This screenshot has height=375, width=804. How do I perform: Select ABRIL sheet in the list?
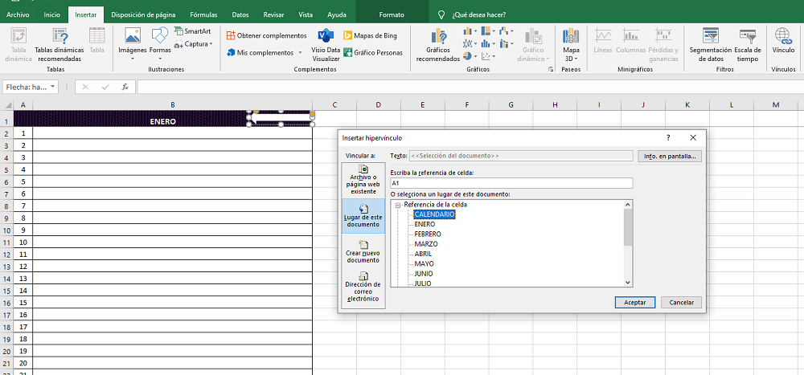(423, 254)
